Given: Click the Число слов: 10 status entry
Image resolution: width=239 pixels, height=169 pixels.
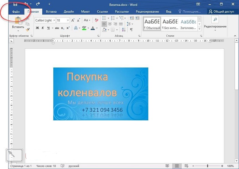Looking at the screenshot, I should [46, 166].
